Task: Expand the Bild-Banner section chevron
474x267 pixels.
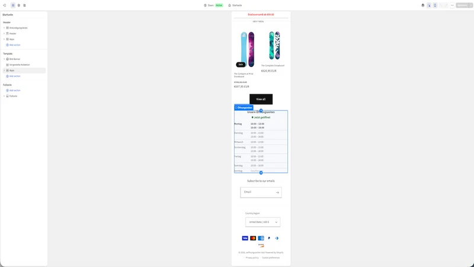Action: pyautogui.click(x=4, y=59)
